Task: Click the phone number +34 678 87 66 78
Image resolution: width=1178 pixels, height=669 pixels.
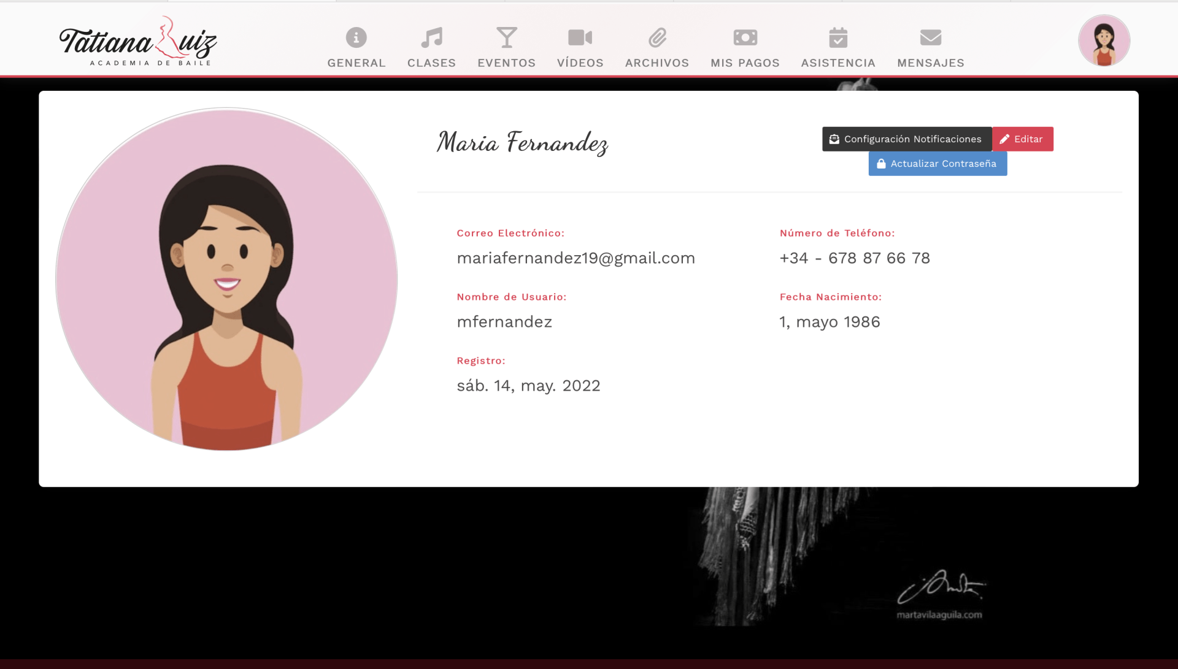Action: (854, 258)
